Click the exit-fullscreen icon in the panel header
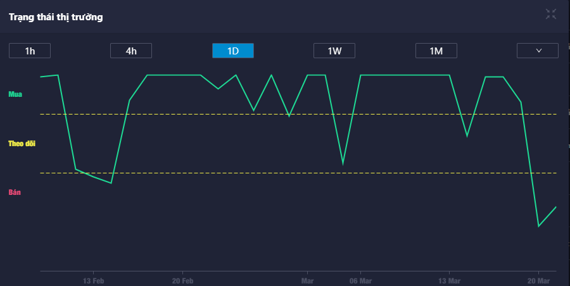The image size is (570, 286). [551, 14]
